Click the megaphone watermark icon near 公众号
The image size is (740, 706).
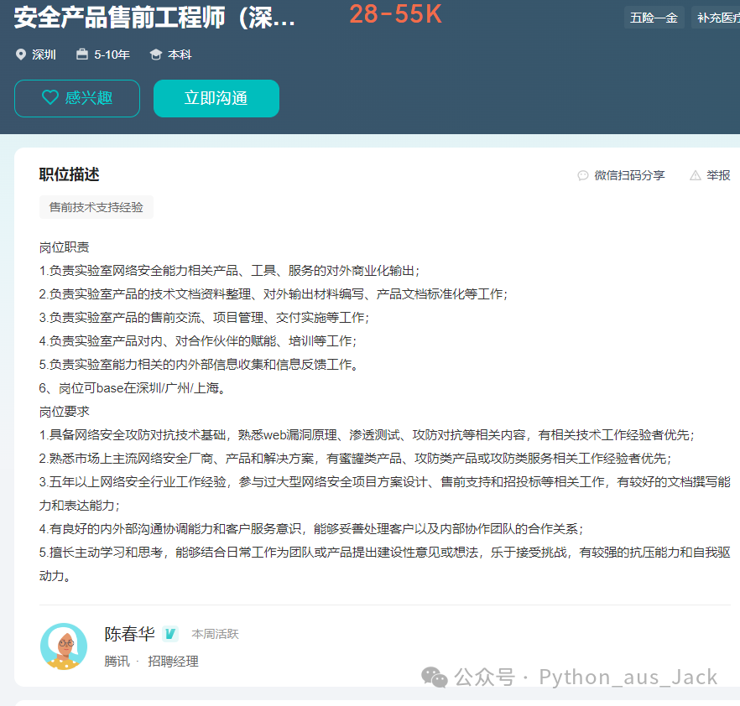point(435,677)
